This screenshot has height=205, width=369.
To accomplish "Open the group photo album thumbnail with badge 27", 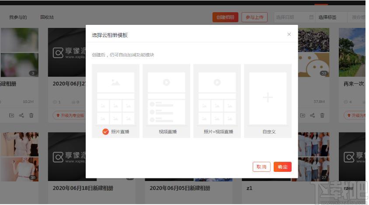I will (314, 157).
